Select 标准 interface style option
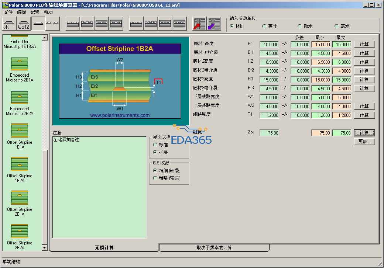This screenshot has height=268, width=384. pos(155,145)
